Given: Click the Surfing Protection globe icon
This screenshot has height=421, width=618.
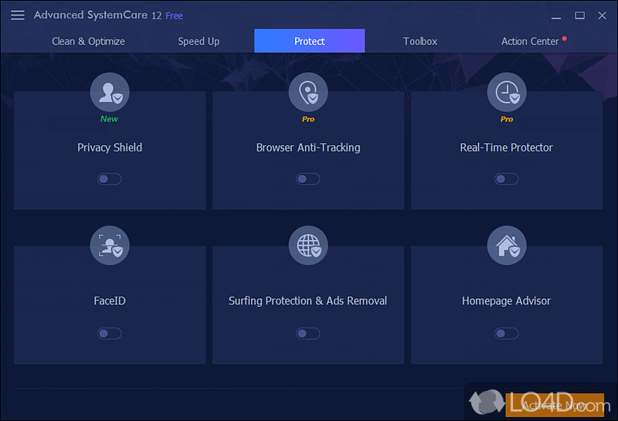Looking at the screenshot, I should [308, 246].
